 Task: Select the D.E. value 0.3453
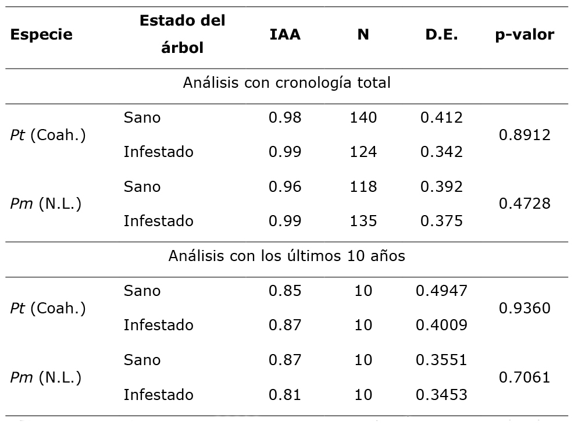441,395
